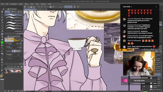Expand the anti-aliasing options arrow

21,51
